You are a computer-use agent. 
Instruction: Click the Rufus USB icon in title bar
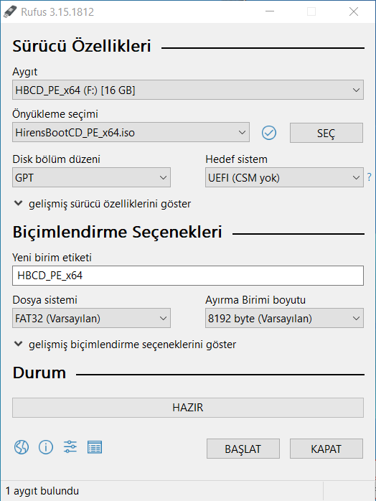tap(9, 11)
